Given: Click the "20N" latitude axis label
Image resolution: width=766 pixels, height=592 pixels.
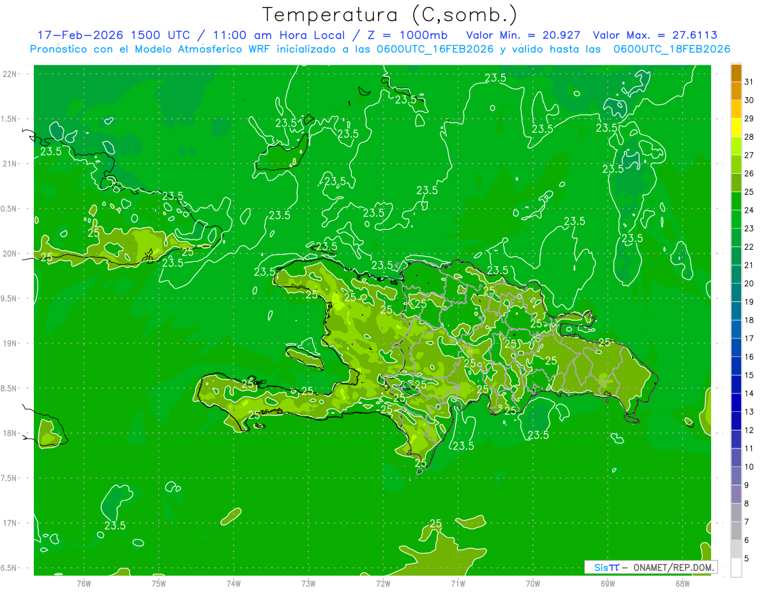Looking at the screenshot, I should pyautogui.click(x=10, y=254).
